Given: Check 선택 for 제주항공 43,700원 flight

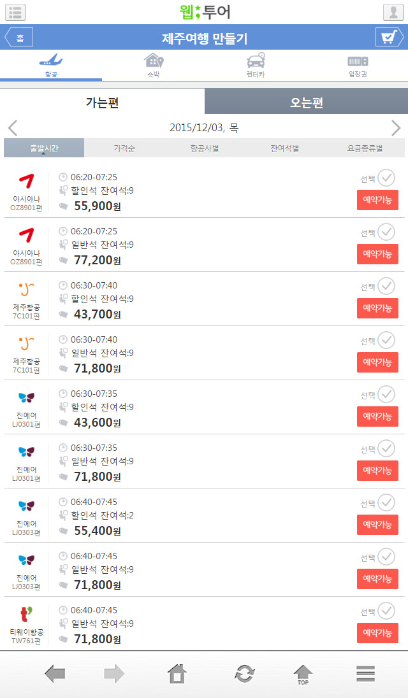Looking at the screenshot, I should pos(386,286).
